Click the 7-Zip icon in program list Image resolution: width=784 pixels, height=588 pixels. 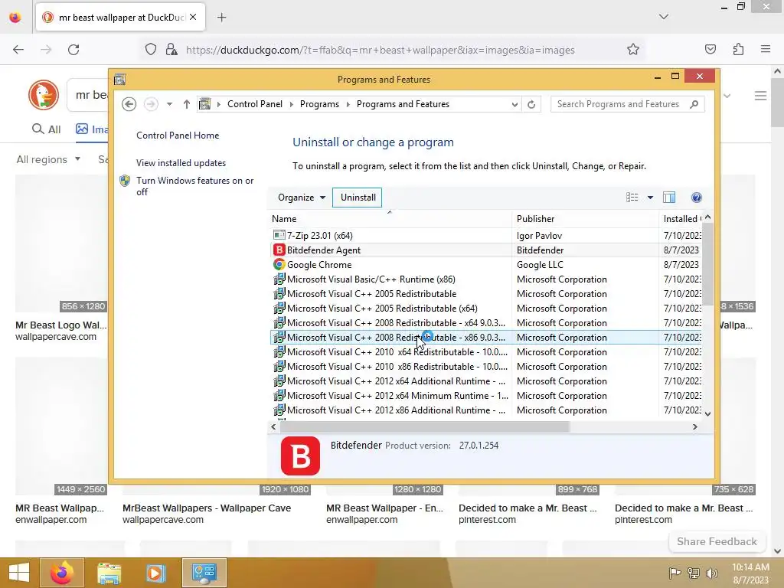[x=279, y=235]
